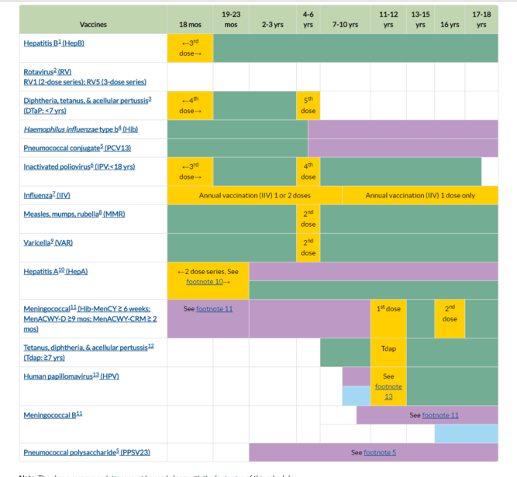This screenshot has width=517, height=477.
Task: Click 'Annual vaccination (IIV) 1 or 2 doses'
Action: point(255,195)
